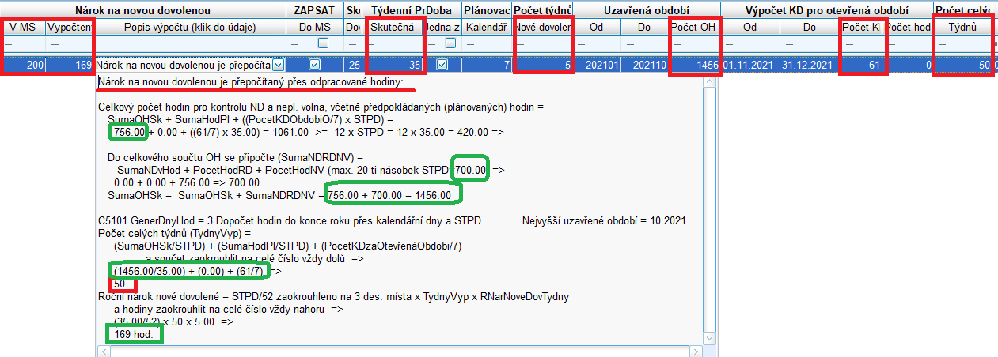Screen dimensions: 998x357
Task: Click the up arrow of description panel scrollbar
Action: [x=709, y=81]
